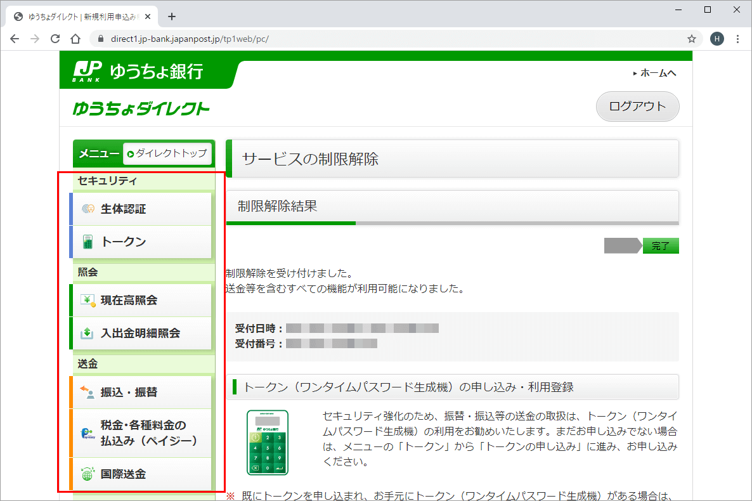Image resolution: width=752 pixels, height=501 pixels.
Task: Click the browser forward arrow
Action: coord(35,39)
